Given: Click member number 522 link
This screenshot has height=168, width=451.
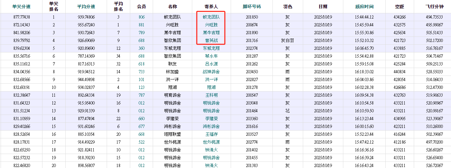Looking at the screenshot, I should [141, 142].
